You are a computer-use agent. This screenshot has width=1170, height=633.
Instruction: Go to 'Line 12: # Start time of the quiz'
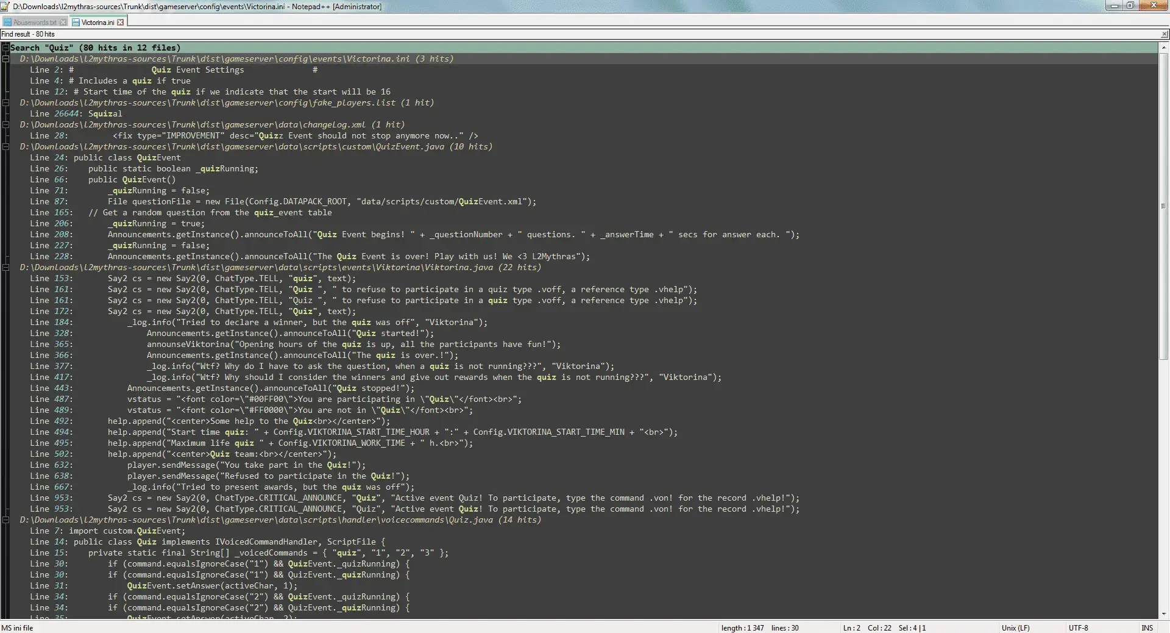tap(210, 91)
